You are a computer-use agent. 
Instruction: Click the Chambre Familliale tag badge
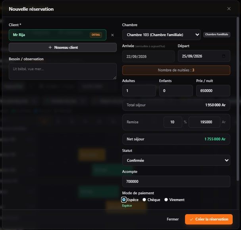(216, 34)
